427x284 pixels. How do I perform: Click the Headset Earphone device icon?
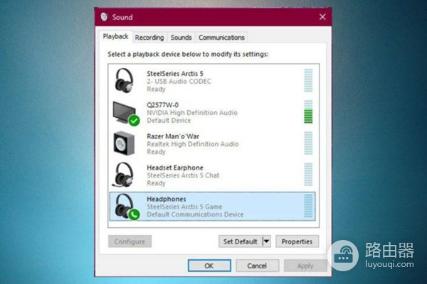coord(123,175)
